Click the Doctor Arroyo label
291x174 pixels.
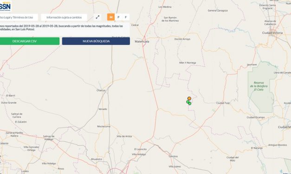click(x=182, y=39)
